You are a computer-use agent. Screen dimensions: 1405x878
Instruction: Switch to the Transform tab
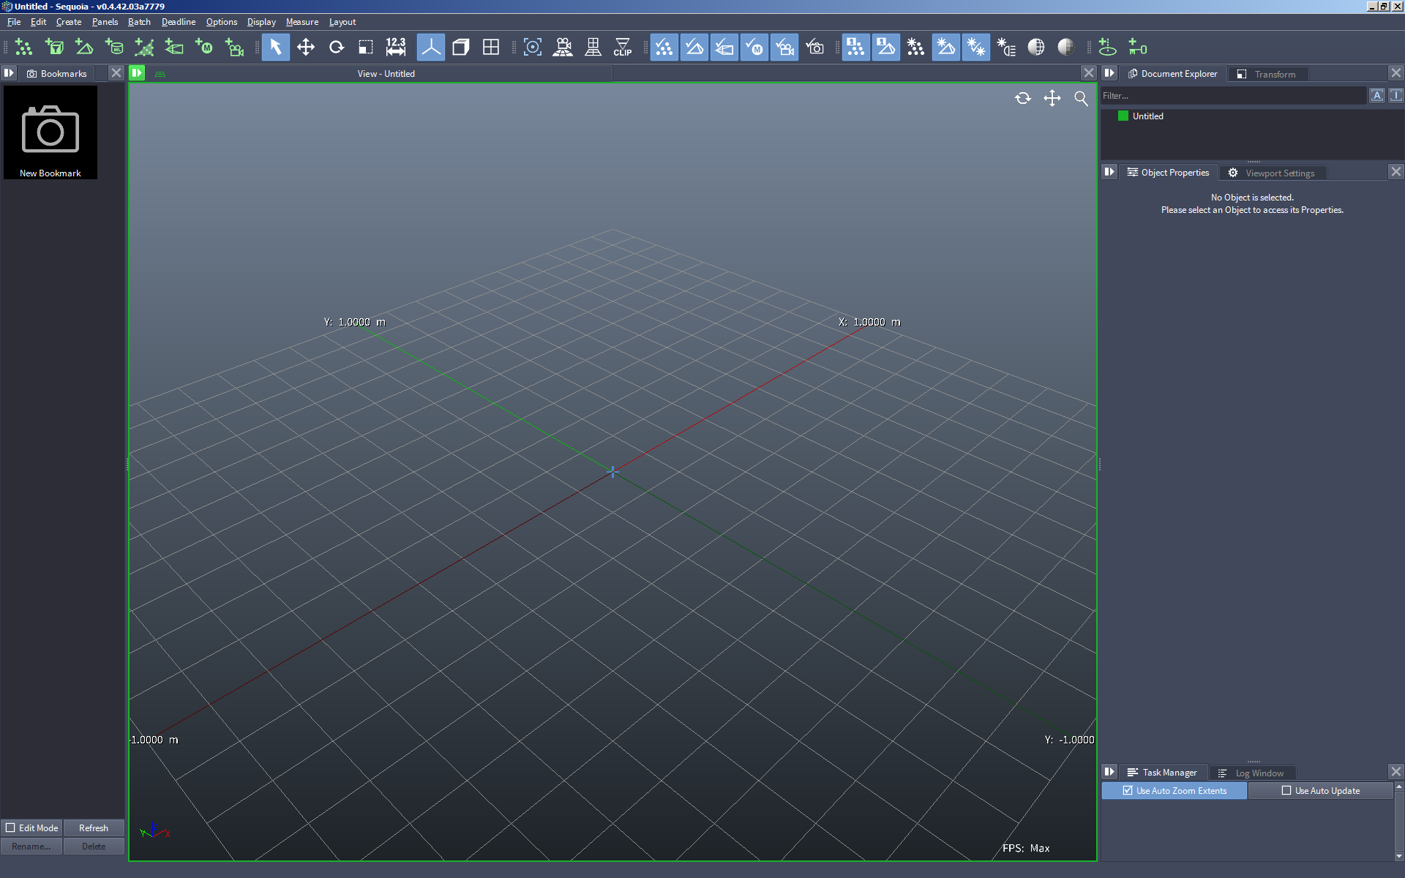click(x=1267, y=74)
